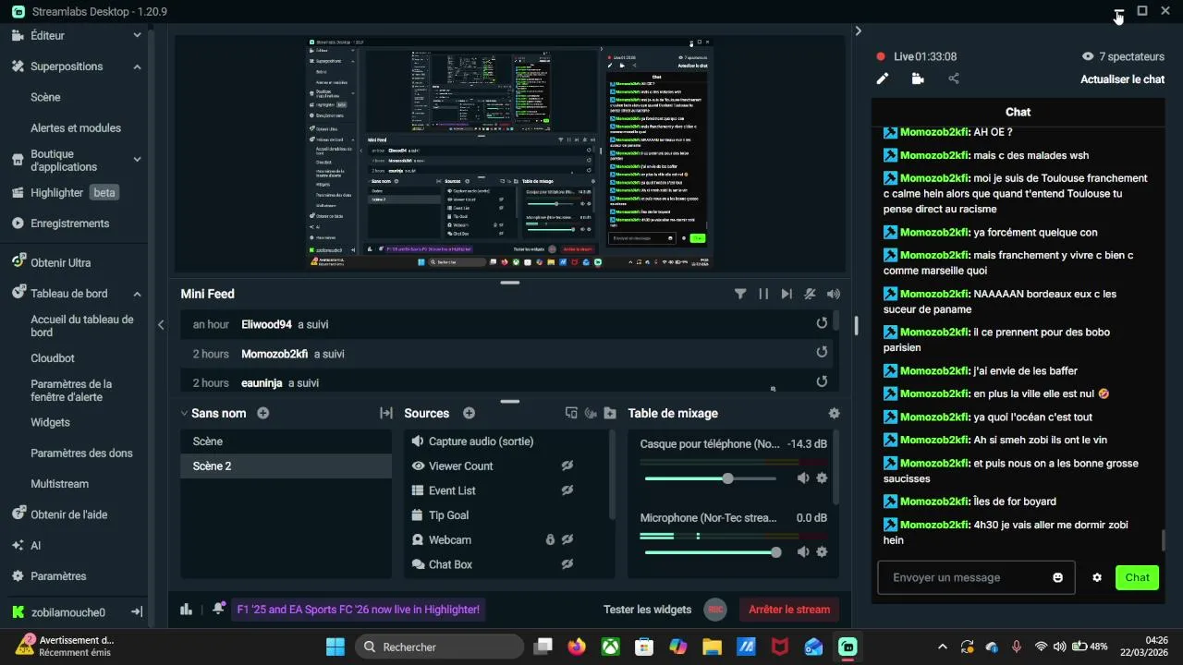The height and width of the screenshot is (665, 1183).
Task: Start recording with the REC button
Action: [x=714, y=610]
